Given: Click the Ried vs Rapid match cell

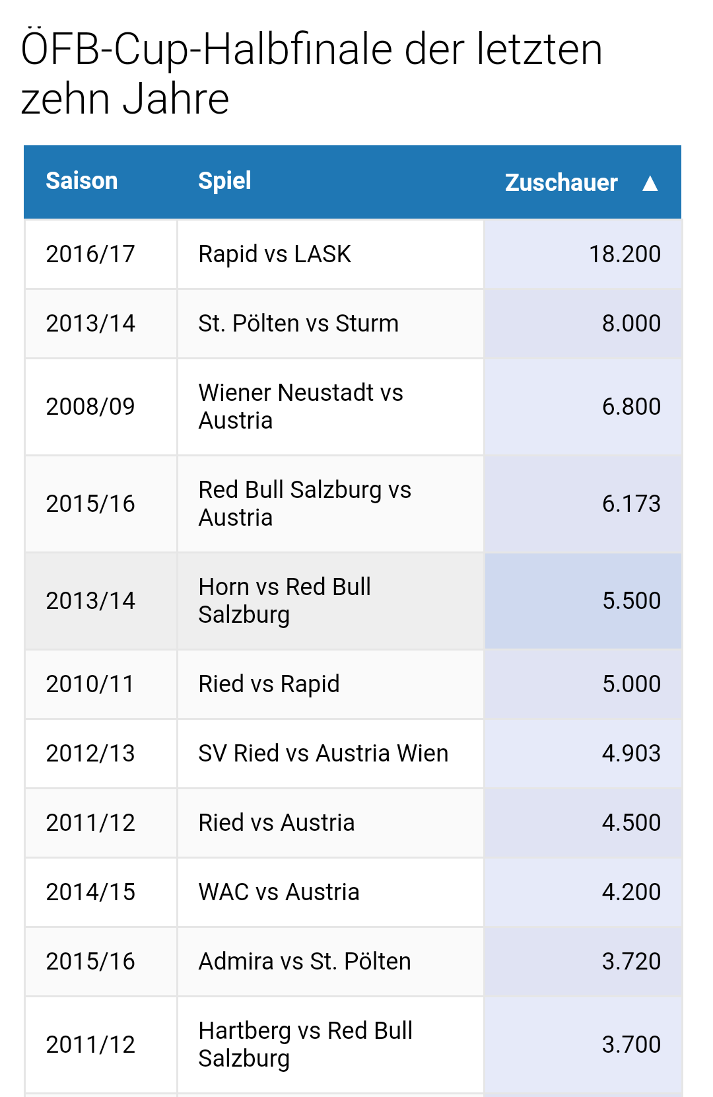Looking at the screenshot, I should 330,684.
